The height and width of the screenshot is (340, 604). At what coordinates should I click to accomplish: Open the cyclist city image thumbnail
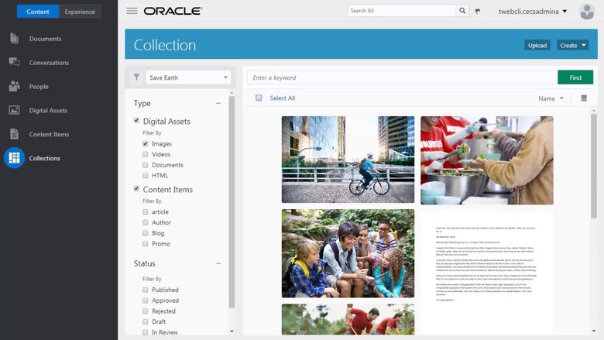tap(348, 160)
